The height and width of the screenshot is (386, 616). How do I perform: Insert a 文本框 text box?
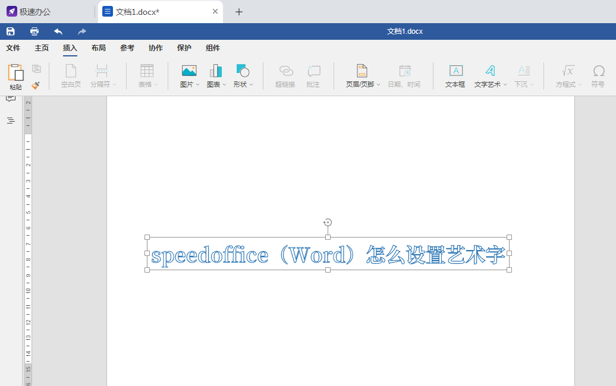pyautogui.click(x=455, y=76)
